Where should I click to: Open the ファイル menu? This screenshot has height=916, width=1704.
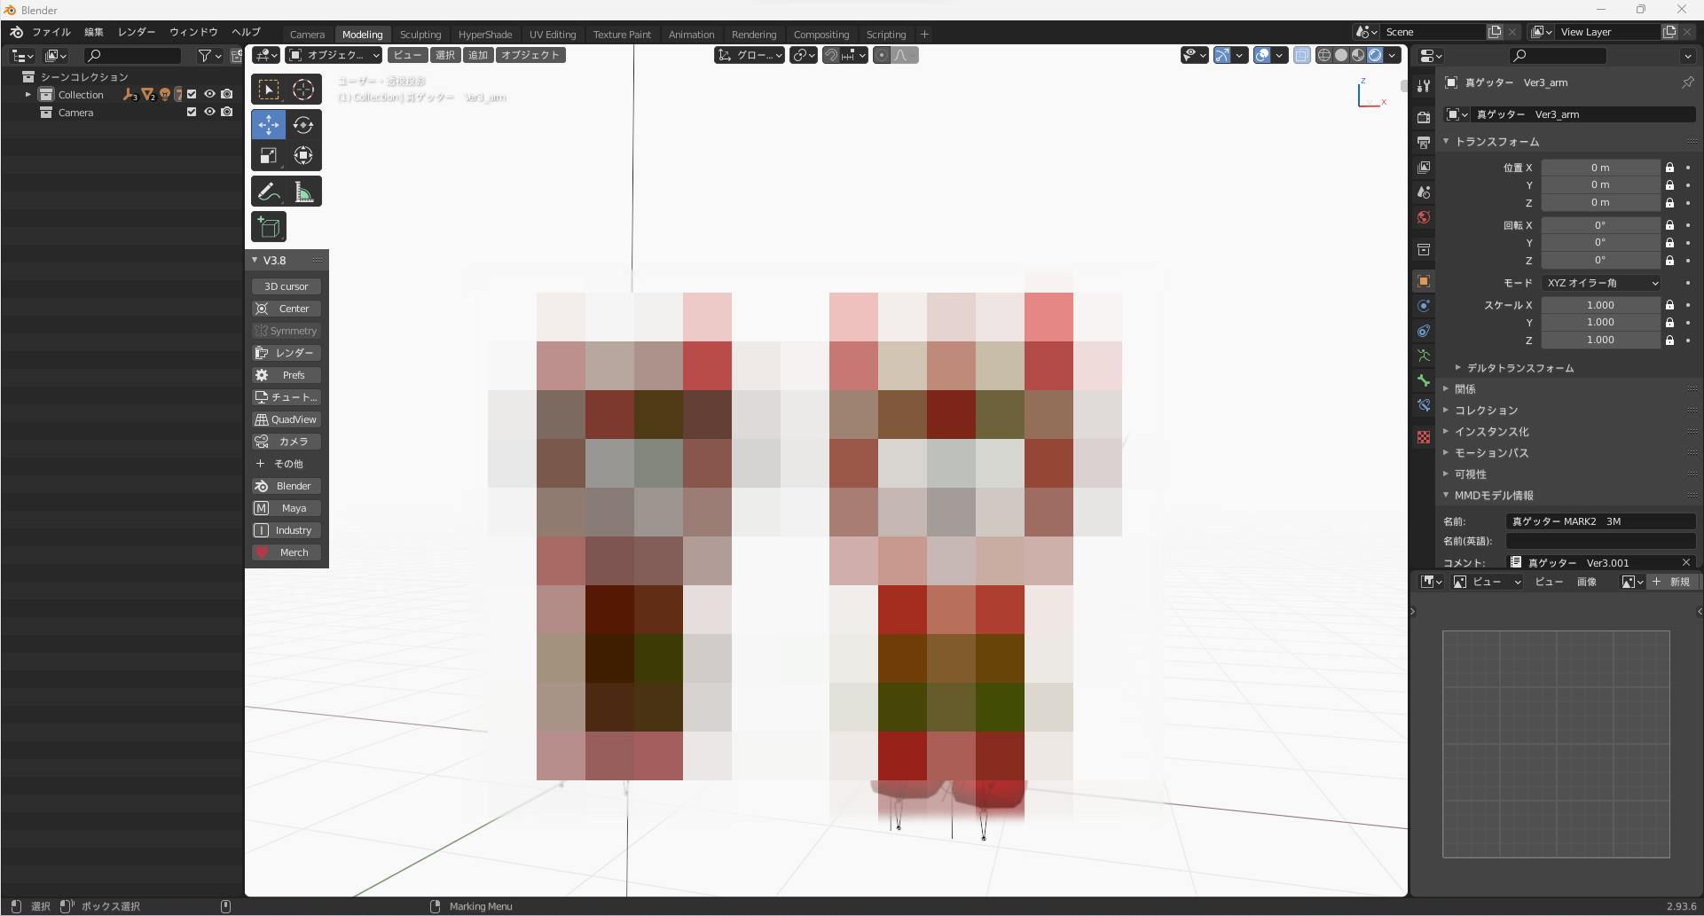point(51,32)
